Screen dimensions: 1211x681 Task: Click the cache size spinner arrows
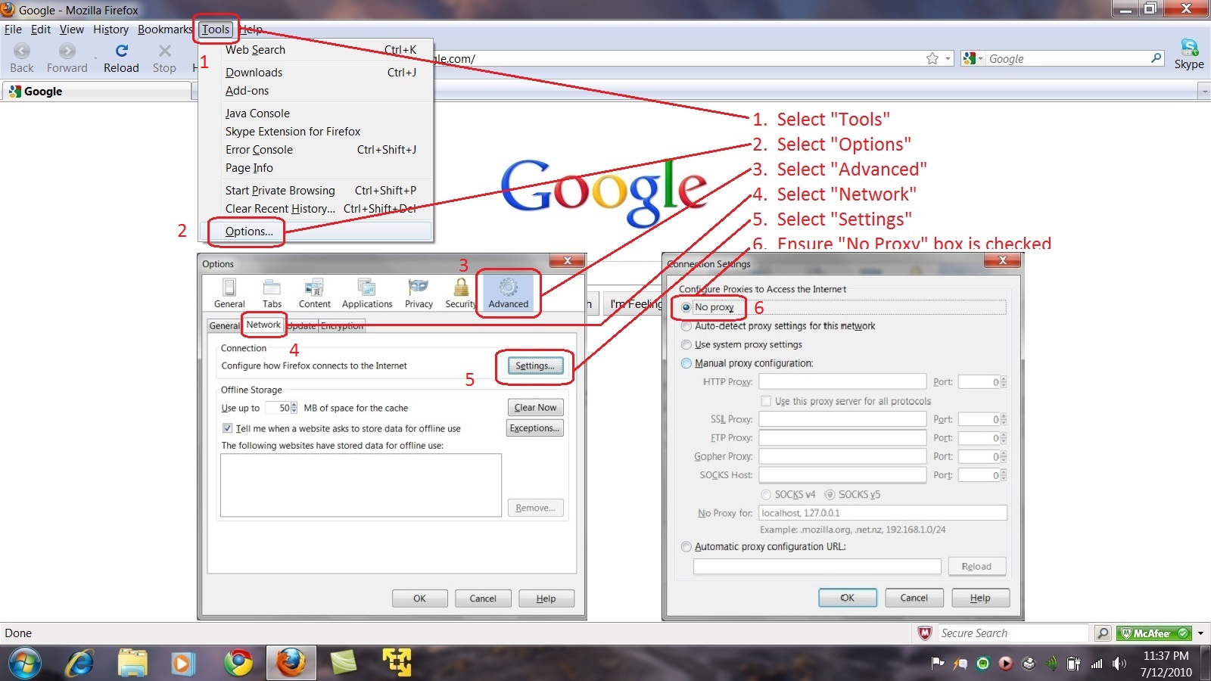tap(294, 408)
